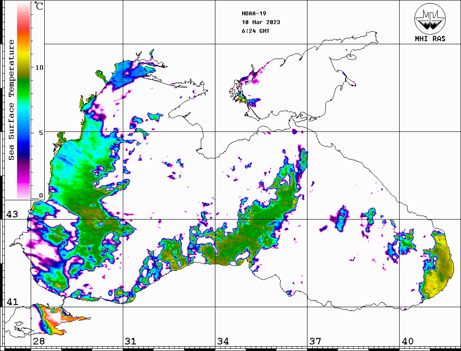461x351 pixels.
Task: Click the NOAA-19 satellite label
Action: click(x=254, y=14)
